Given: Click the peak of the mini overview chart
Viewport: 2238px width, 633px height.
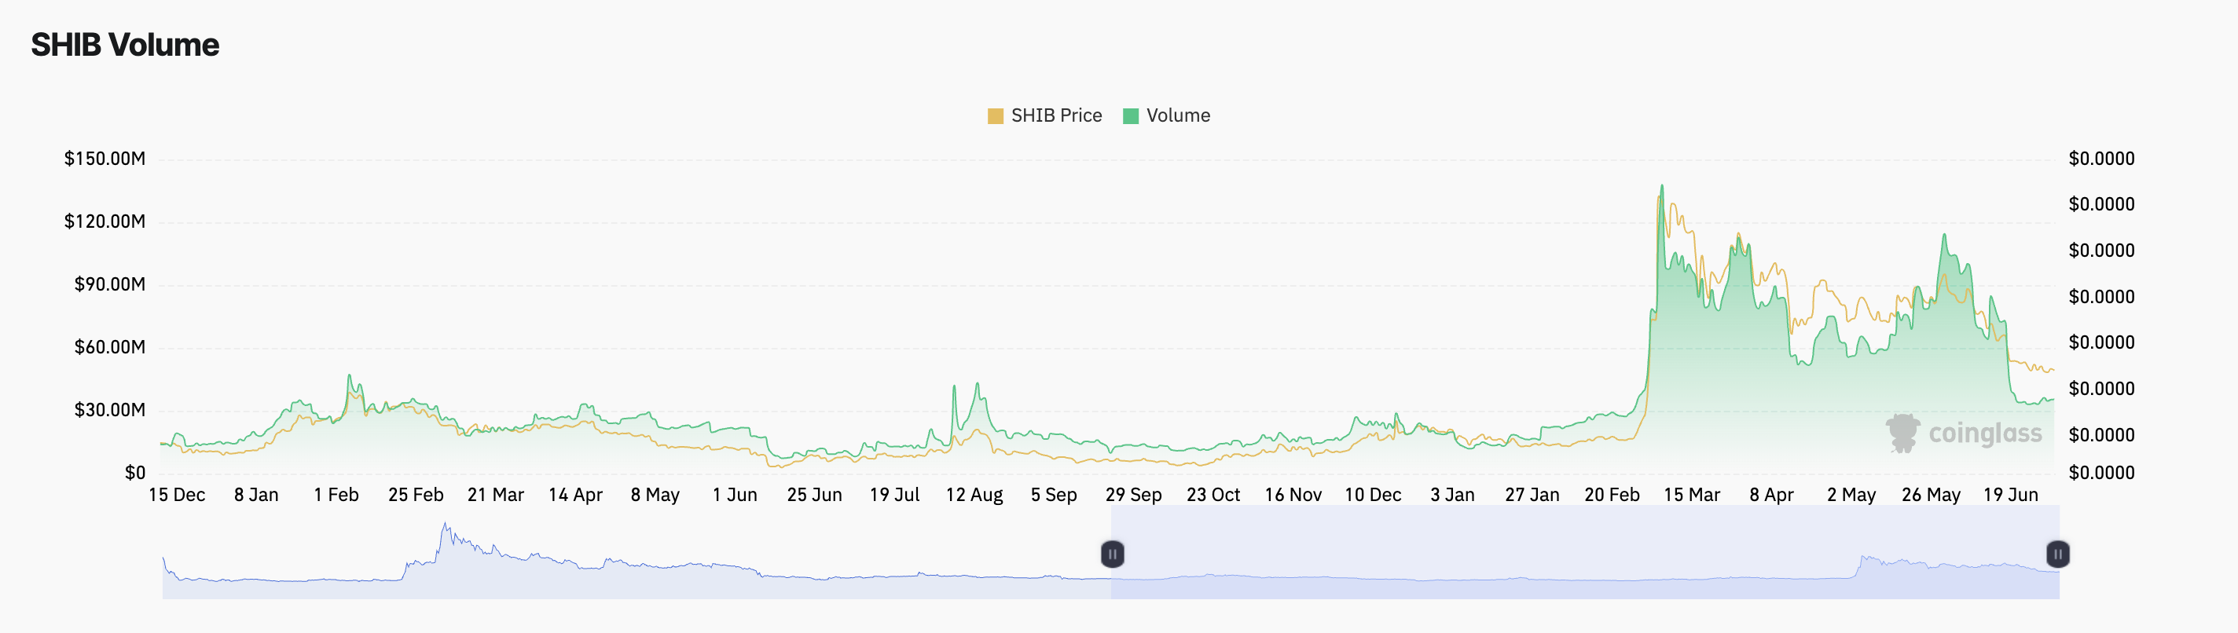Looking at the screenshot, I should point(446,524).
